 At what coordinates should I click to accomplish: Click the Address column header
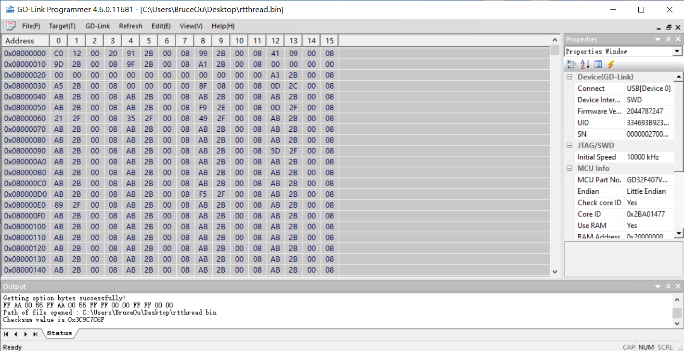click(25, 40)
